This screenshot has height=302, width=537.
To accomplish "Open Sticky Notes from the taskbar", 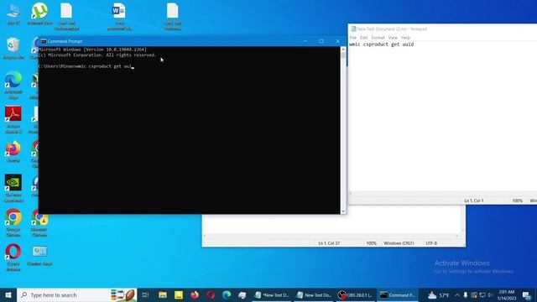I will coord(179,294).
